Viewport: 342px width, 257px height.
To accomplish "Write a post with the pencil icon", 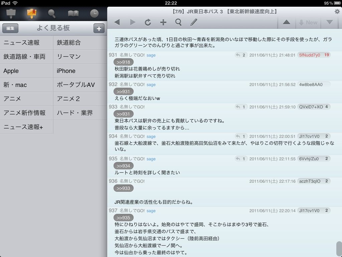I will point(194,22).
